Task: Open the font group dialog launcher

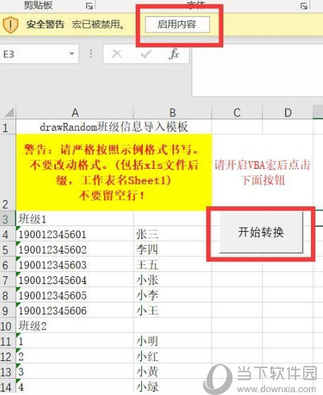Action: pos(304,6)
